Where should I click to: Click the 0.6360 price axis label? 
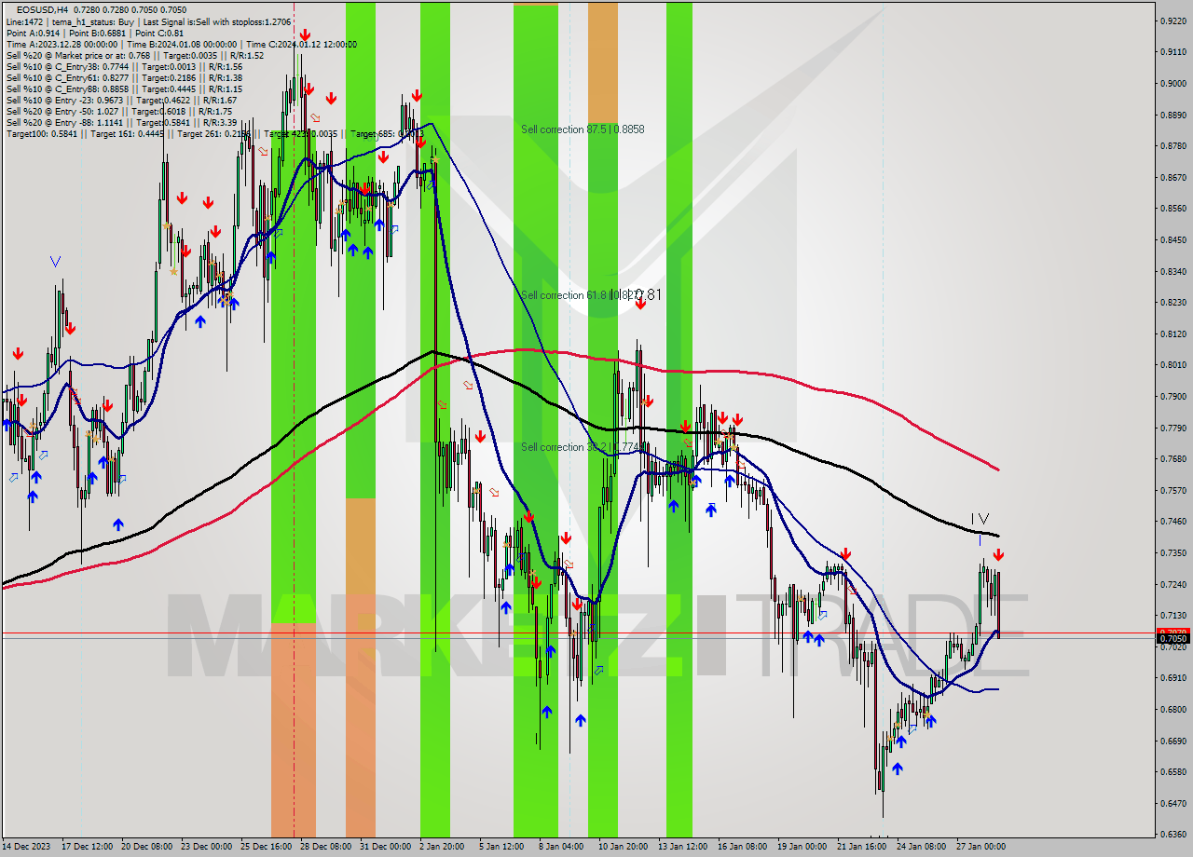click(x=1172, y=834)
